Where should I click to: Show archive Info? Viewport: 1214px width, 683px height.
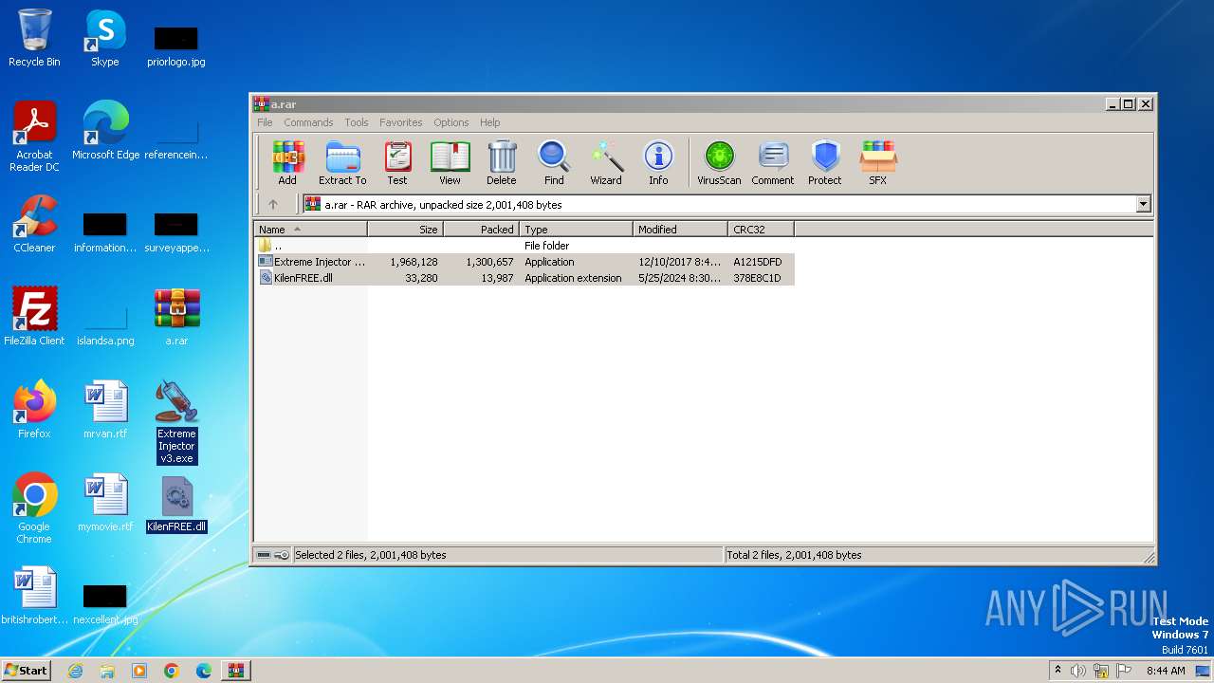click(658, 163)
